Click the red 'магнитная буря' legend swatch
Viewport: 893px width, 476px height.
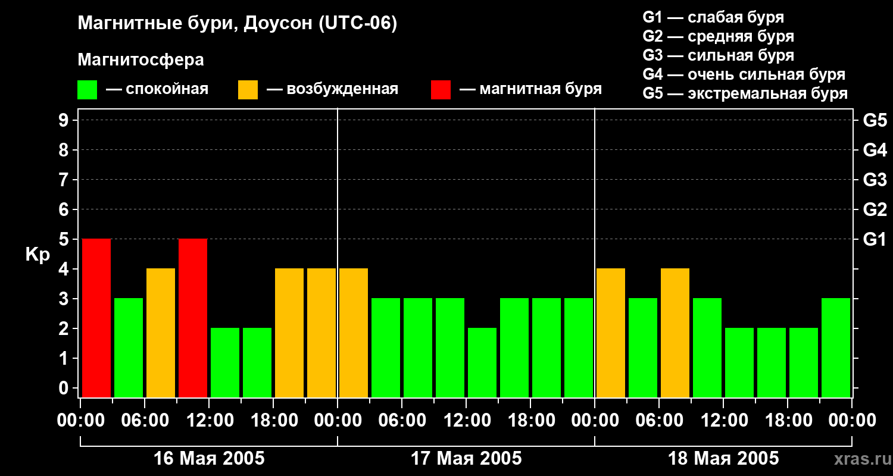click(x=441, y=90)
